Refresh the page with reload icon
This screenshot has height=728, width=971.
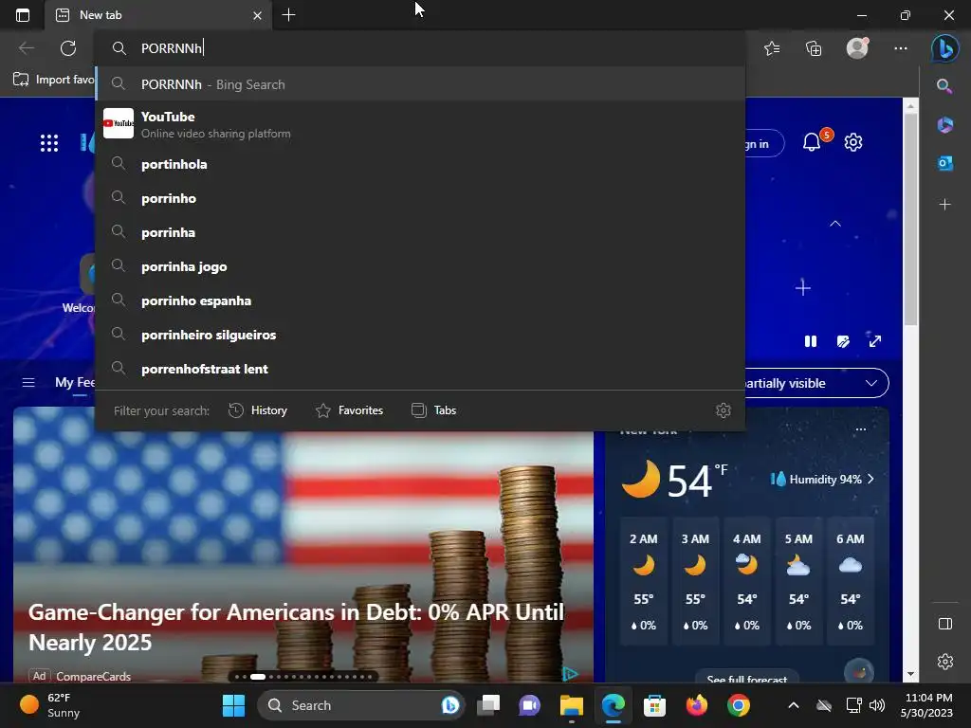(68, 48)
